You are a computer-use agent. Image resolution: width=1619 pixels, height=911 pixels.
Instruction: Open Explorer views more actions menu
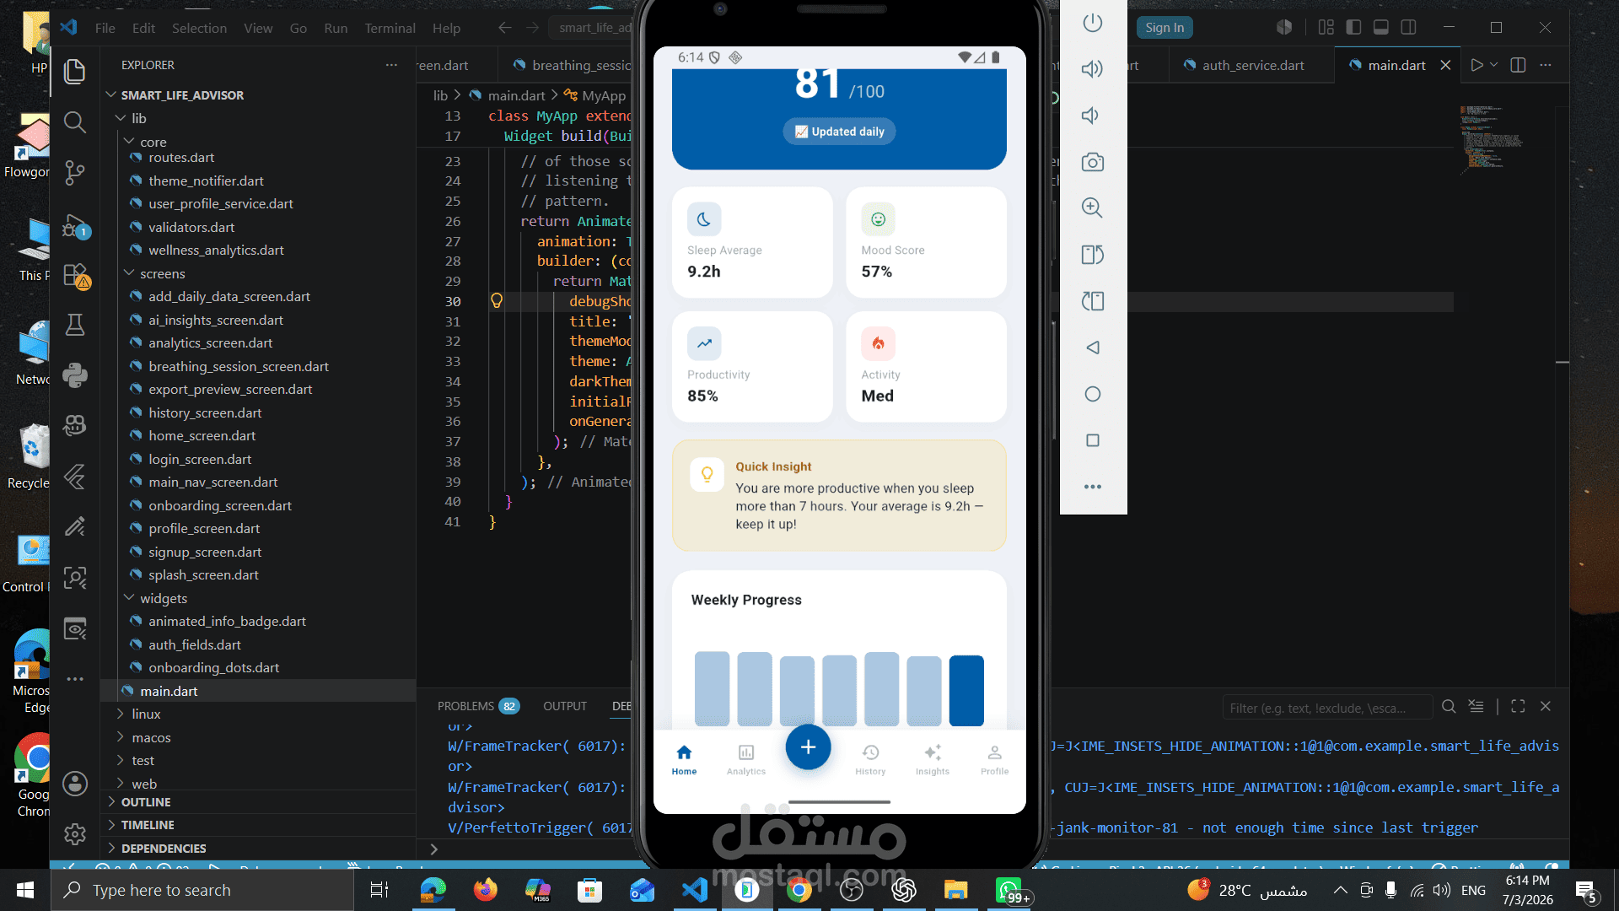[x=391, y=65]
